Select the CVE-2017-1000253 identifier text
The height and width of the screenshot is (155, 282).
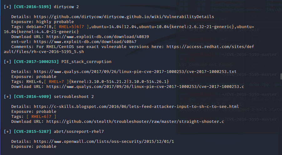pyautogui.click(x=36, y=62)
